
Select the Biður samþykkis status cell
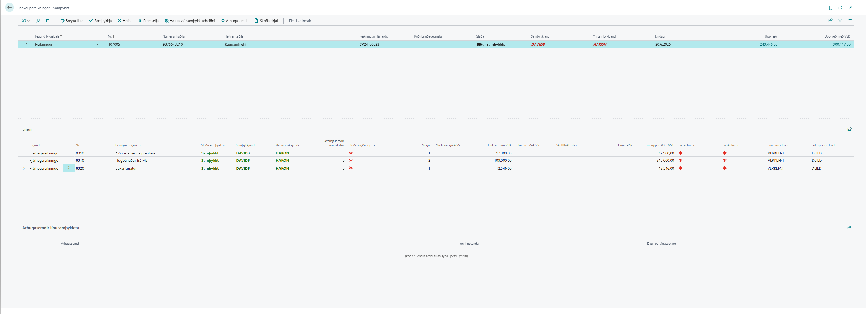pyautogui.click(x=490, y=44)
